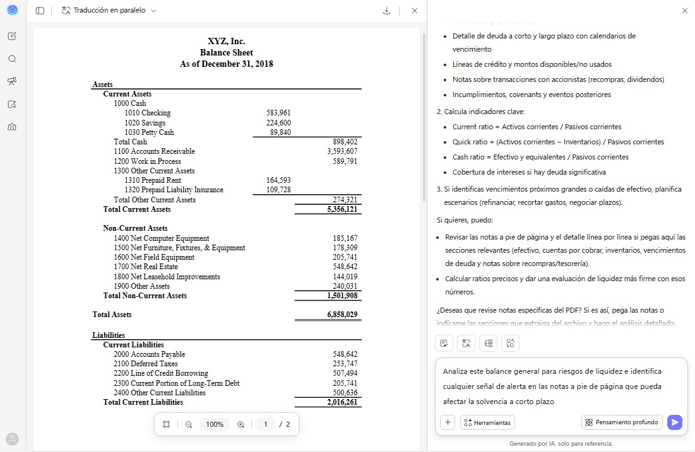Screen dimensions: 695x452
Task: Open the library books icon
Action: tap(13, 127)
